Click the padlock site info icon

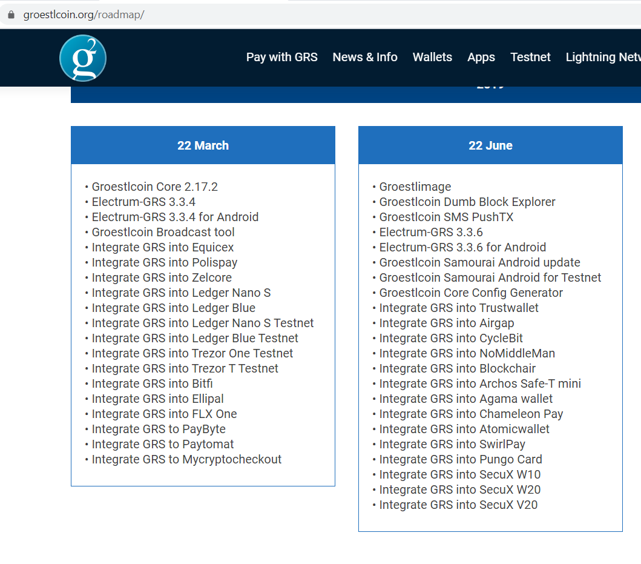click(x=12, y=15)
